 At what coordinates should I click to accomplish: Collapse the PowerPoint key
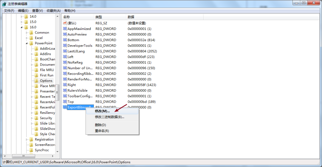click(27, 43)
